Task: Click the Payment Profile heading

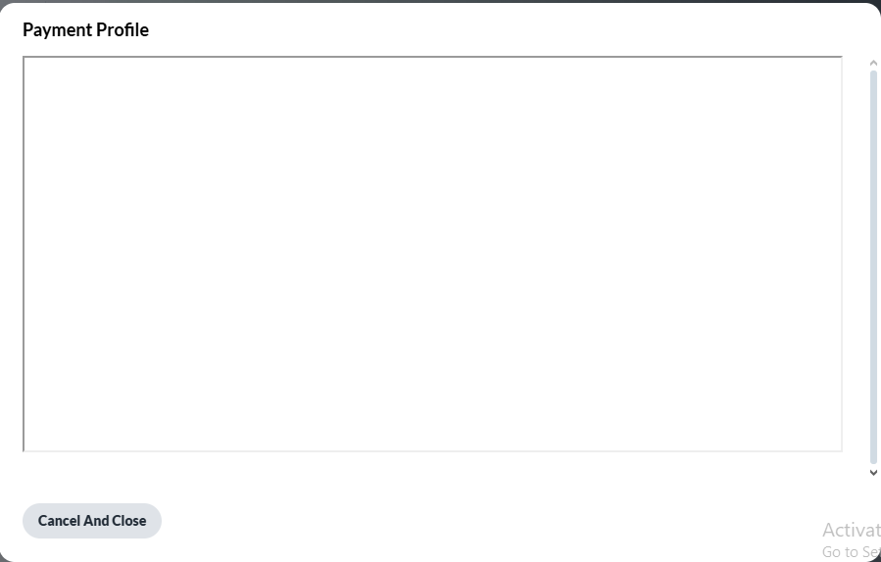Action: 86,30
